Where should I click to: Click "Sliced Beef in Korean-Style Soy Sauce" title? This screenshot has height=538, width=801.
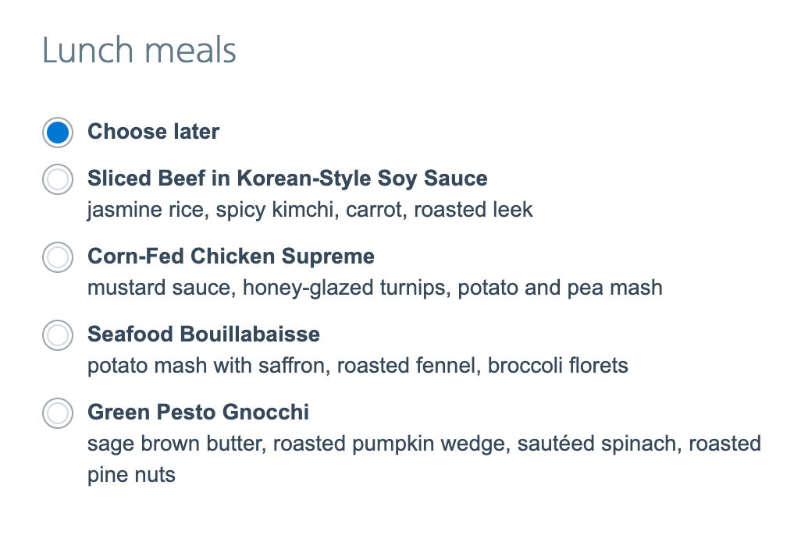[x=287, y=179]
